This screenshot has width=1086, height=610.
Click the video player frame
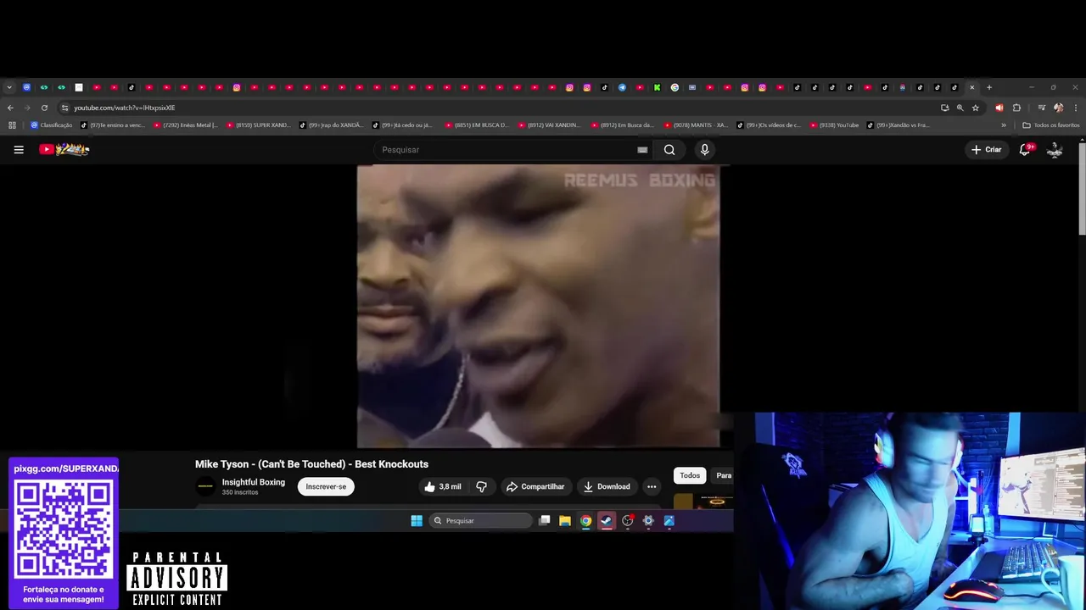(538, 306)
